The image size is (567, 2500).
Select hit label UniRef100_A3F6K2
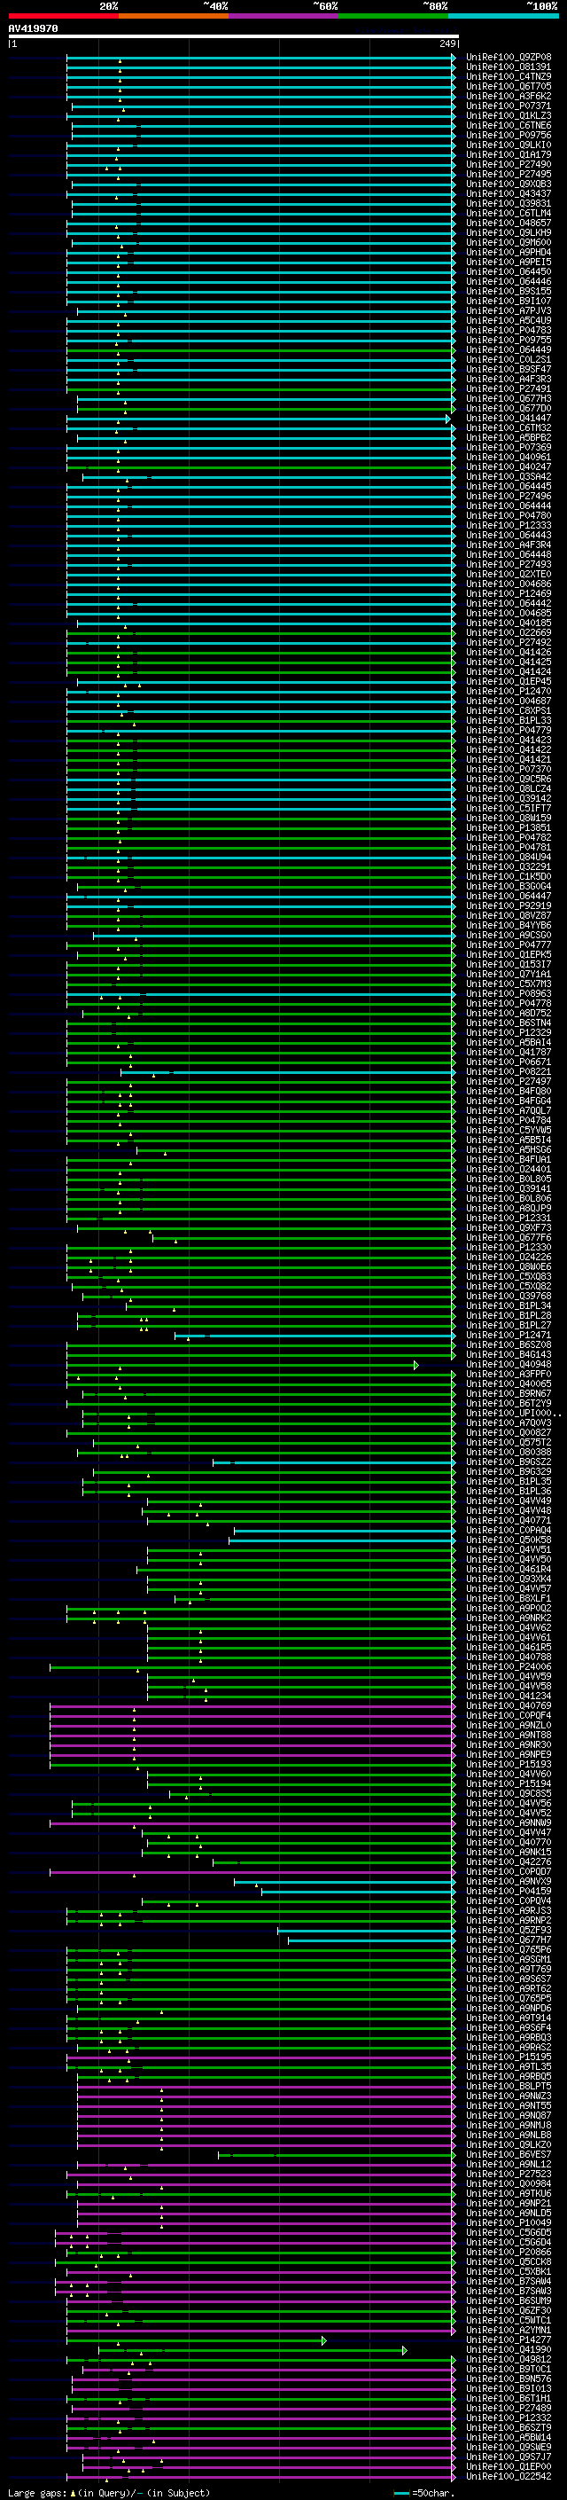click(x=509, y=96)
